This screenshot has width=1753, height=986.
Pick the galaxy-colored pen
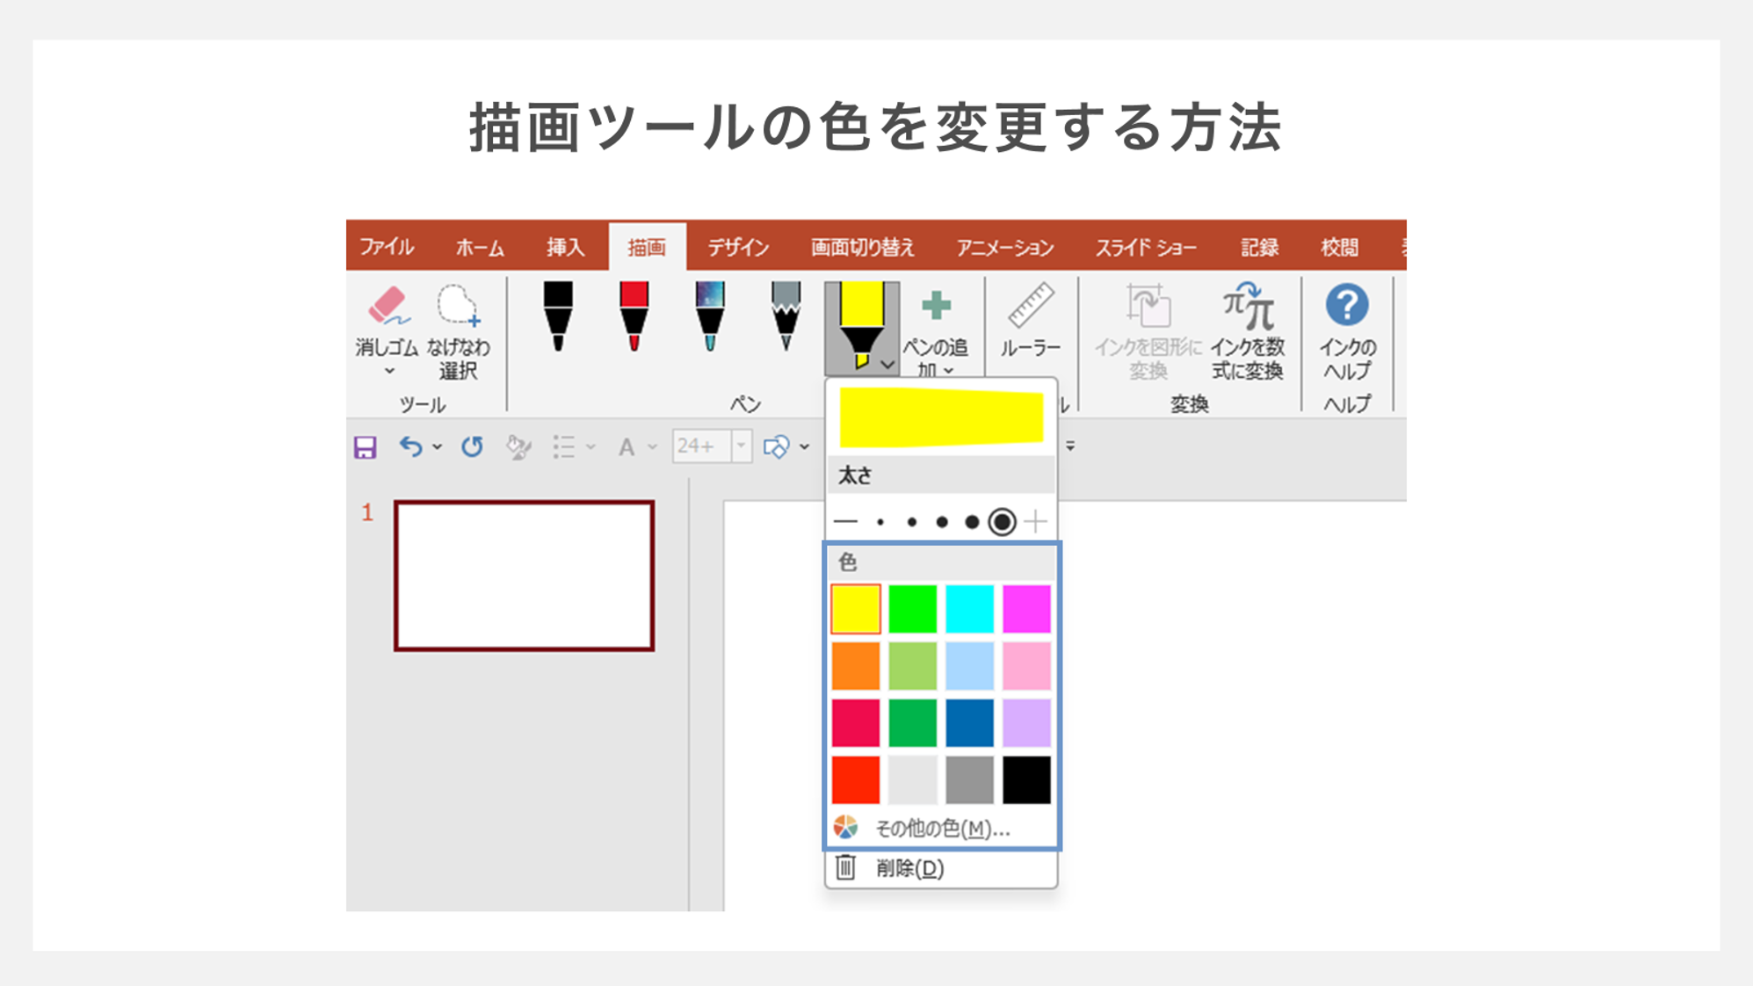pos(710,316)
